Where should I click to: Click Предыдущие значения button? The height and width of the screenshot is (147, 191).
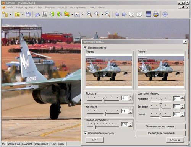160,133
